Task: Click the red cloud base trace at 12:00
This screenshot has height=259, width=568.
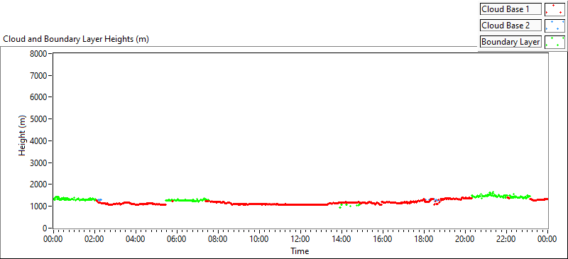Action: 300,204
